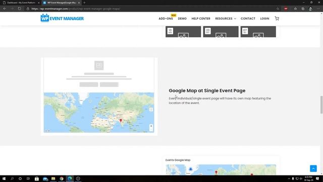Close the Dashboard browser tab

[x=38, y=3]
